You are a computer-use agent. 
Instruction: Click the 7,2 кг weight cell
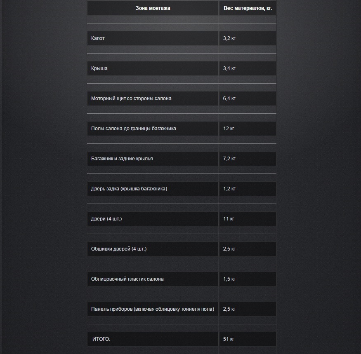click(248, 159)
